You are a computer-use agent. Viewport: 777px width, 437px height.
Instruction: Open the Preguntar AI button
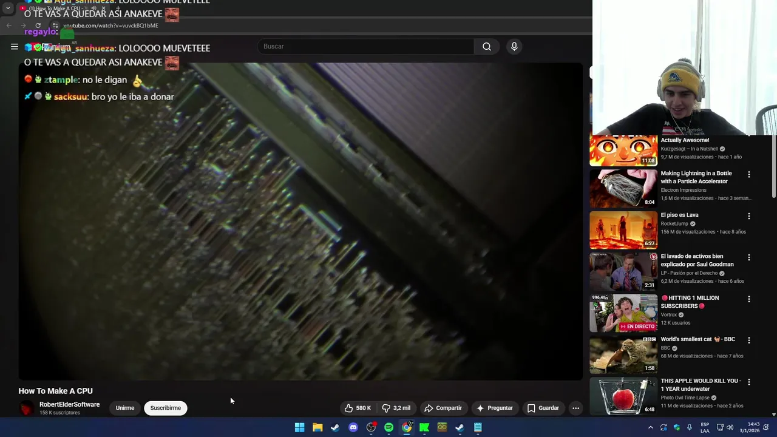point(495,408)
